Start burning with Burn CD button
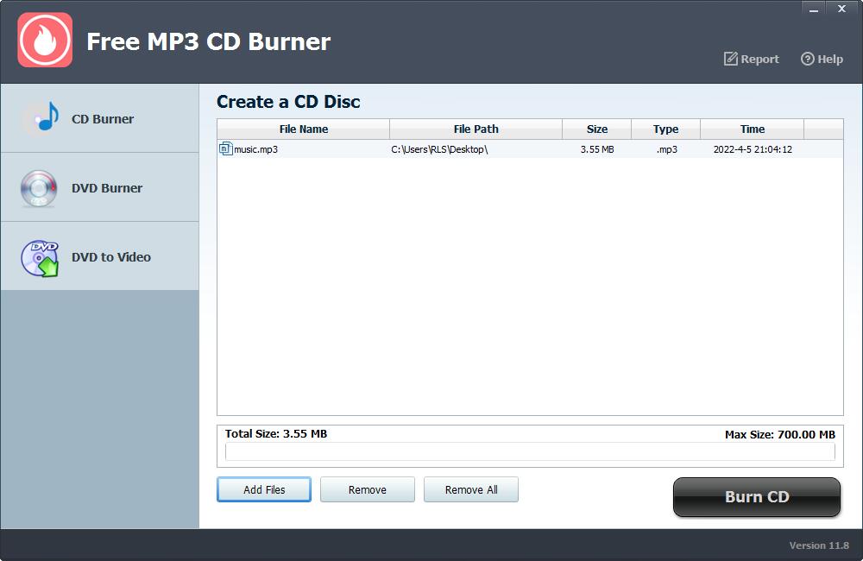Image resolution: width=863 pixels, height=561 pixels. point(757,496)
